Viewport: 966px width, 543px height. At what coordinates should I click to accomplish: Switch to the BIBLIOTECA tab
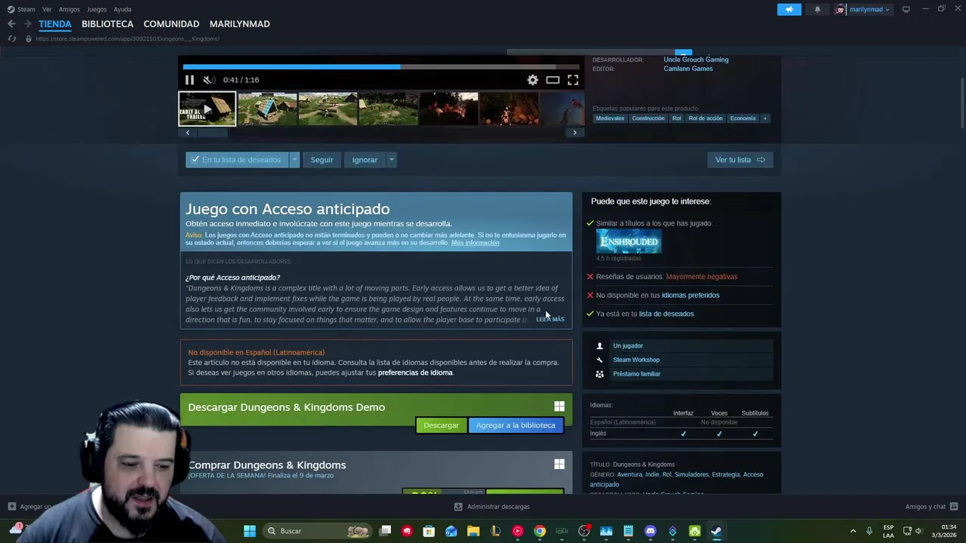107,24
